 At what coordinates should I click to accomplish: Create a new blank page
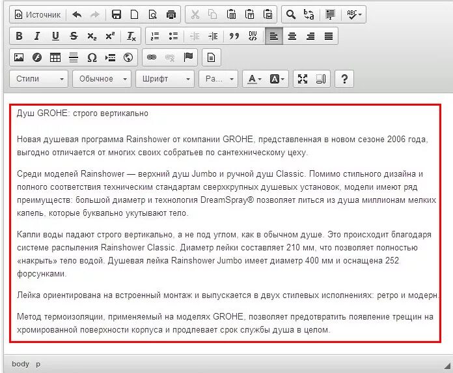coord(134,14)
